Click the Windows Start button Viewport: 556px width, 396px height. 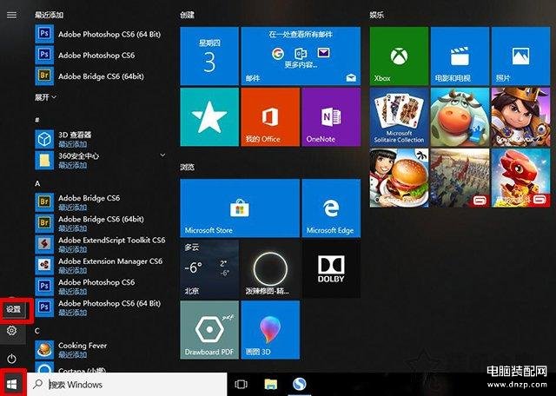pyautogui.click(x=11, y=384)
